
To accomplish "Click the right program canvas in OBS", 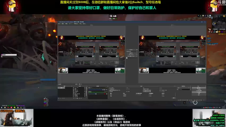I will (x=172, y=54).
